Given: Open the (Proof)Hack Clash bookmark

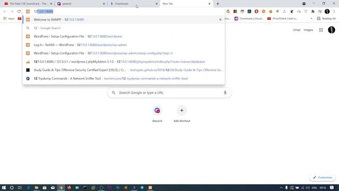Looking at the screenshot, I should (x=282, y=19).
